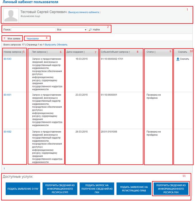This screenshot has width=195, height=201.
Task: Open request number 80-682
Action: coord(7,132)
